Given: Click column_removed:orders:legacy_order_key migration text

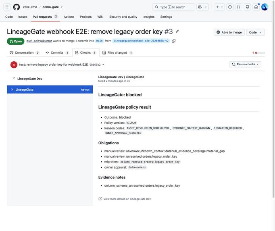Looking at the screenshot, I should [150, 162].
